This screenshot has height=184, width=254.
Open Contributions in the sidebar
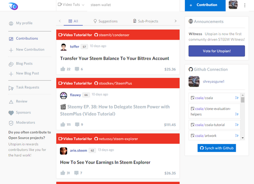point(27,38)
